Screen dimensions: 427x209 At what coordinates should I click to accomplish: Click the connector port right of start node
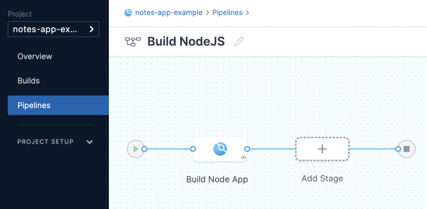tap(144, 149)
